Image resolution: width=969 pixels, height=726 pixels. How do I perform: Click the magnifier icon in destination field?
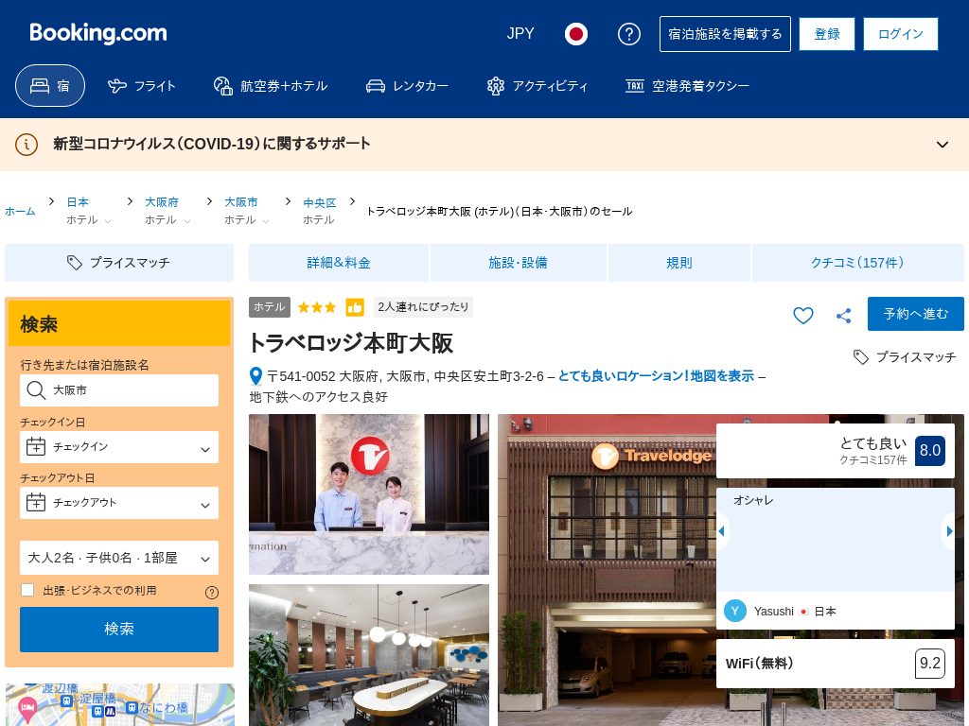[36, 390]
